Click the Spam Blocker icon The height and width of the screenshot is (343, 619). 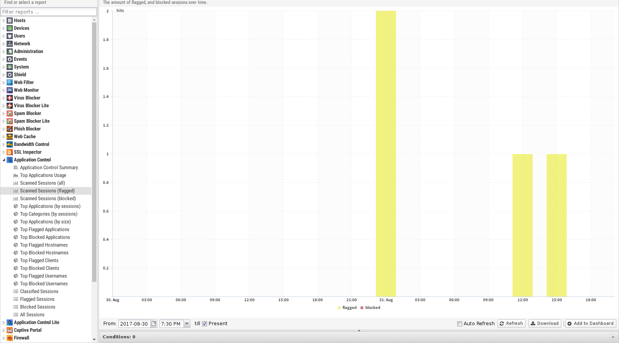click(x=10, y=113)
